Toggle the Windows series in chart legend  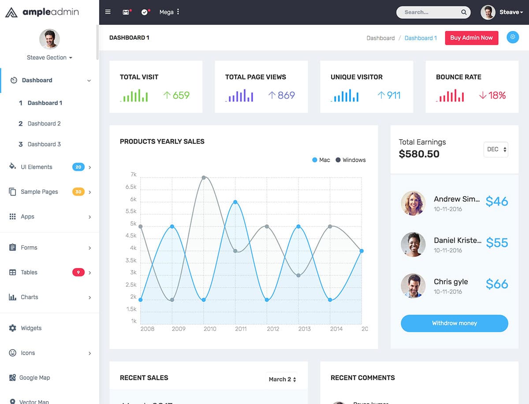[x=351, y=160]
